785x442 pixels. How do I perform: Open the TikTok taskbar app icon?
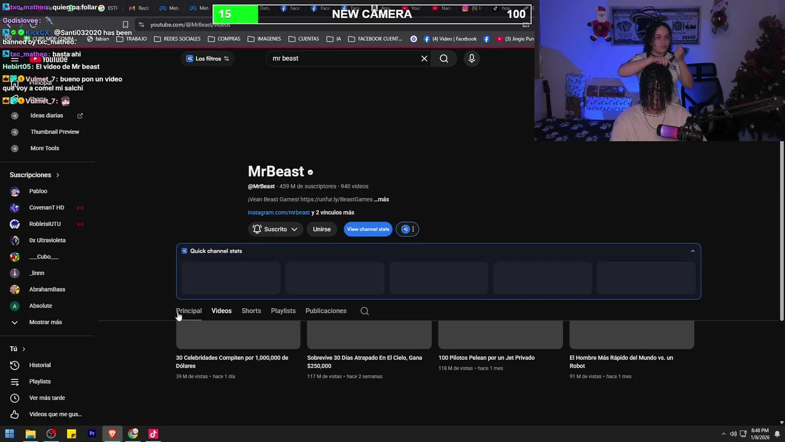click(153, 434)
